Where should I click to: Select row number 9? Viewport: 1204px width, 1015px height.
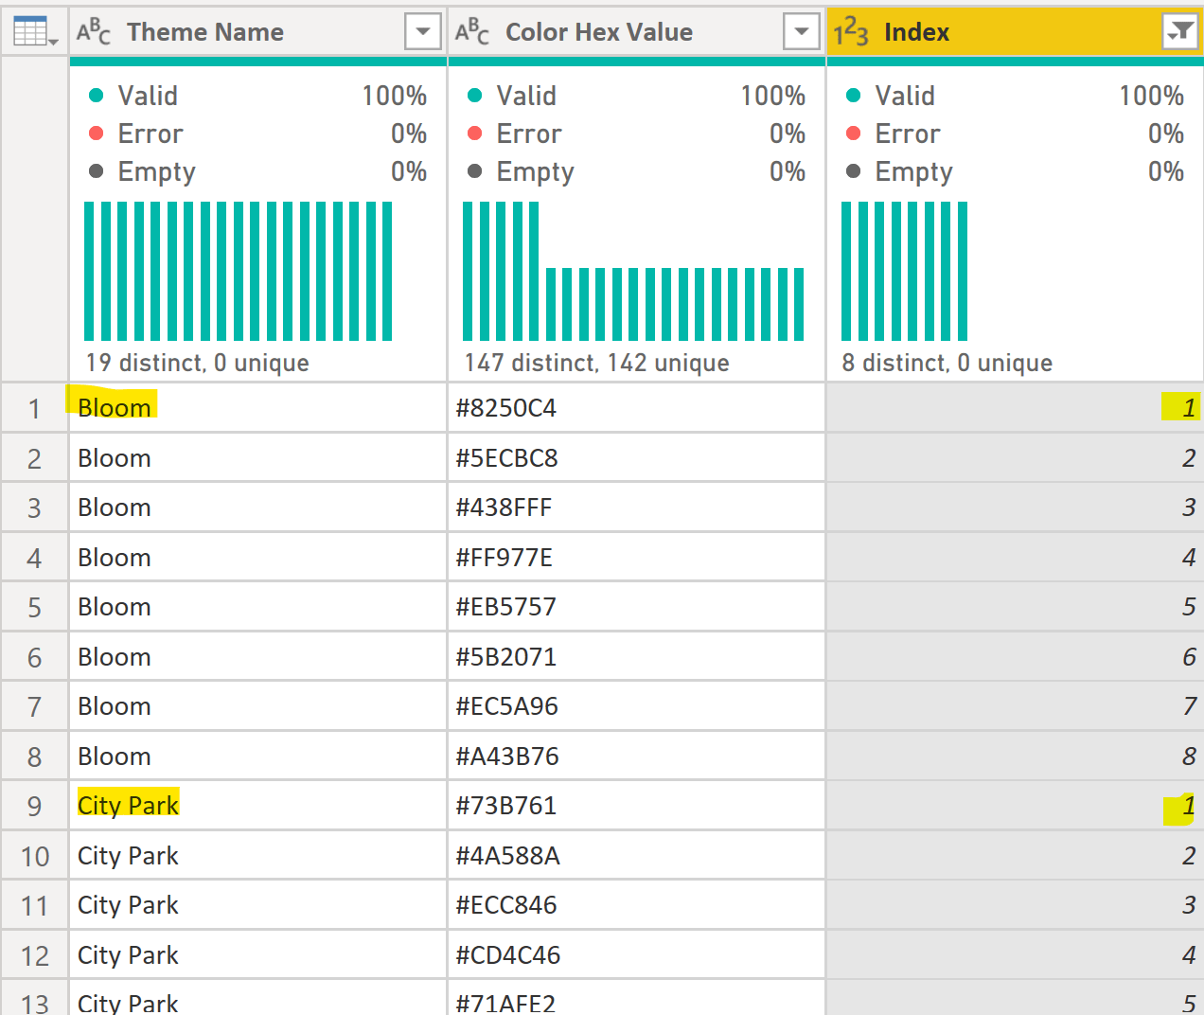point(34,806)
